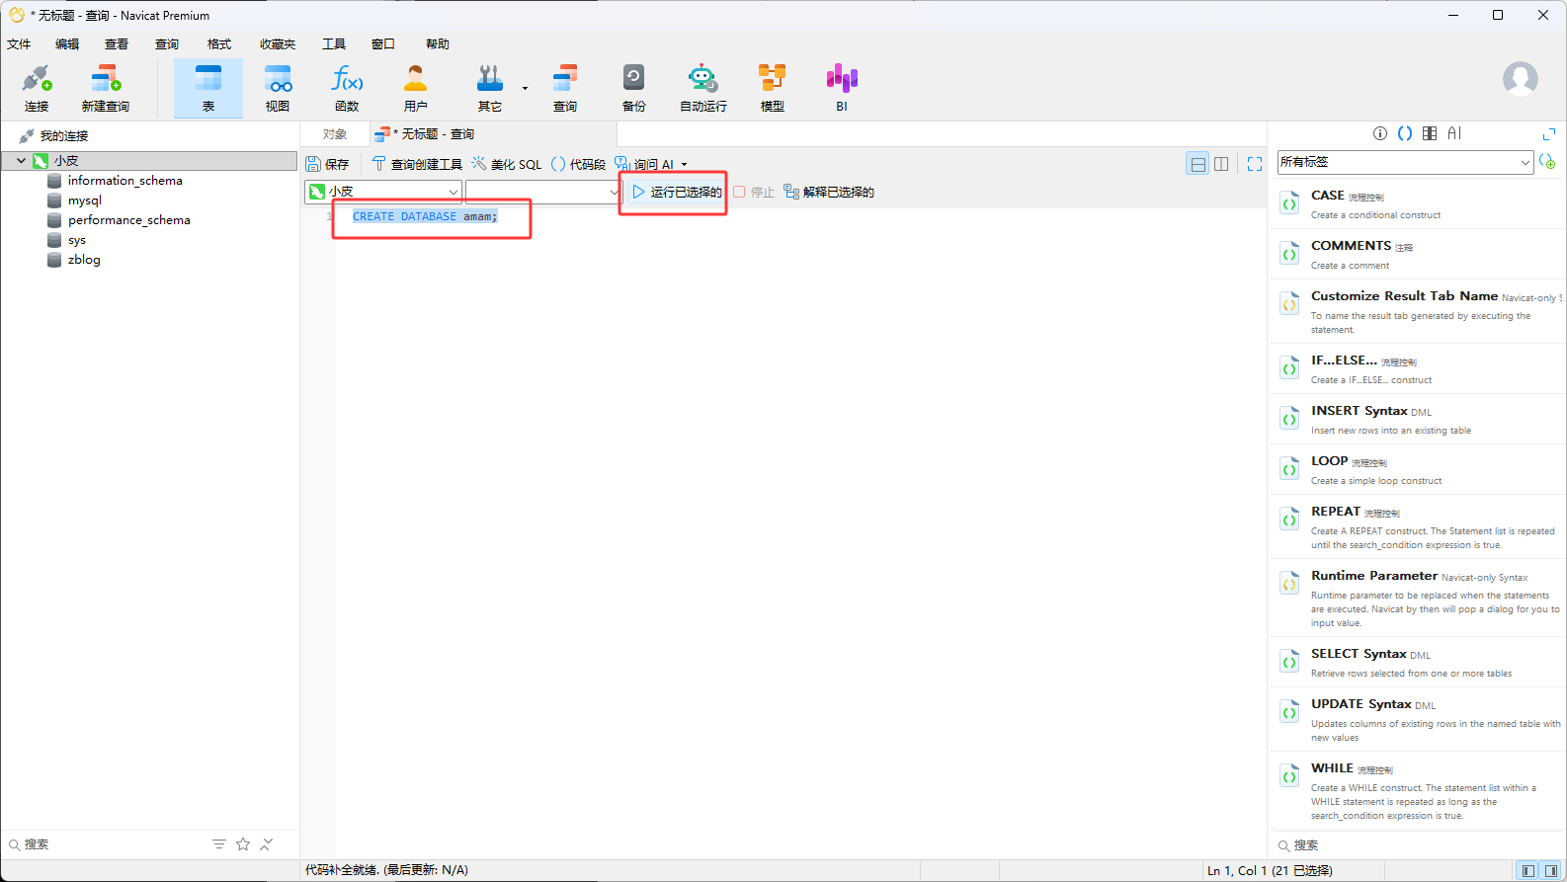This screenshot has height=882, width=1567.
Task: Toggle left pane in status bar
Action: (x=1528, y=870)
